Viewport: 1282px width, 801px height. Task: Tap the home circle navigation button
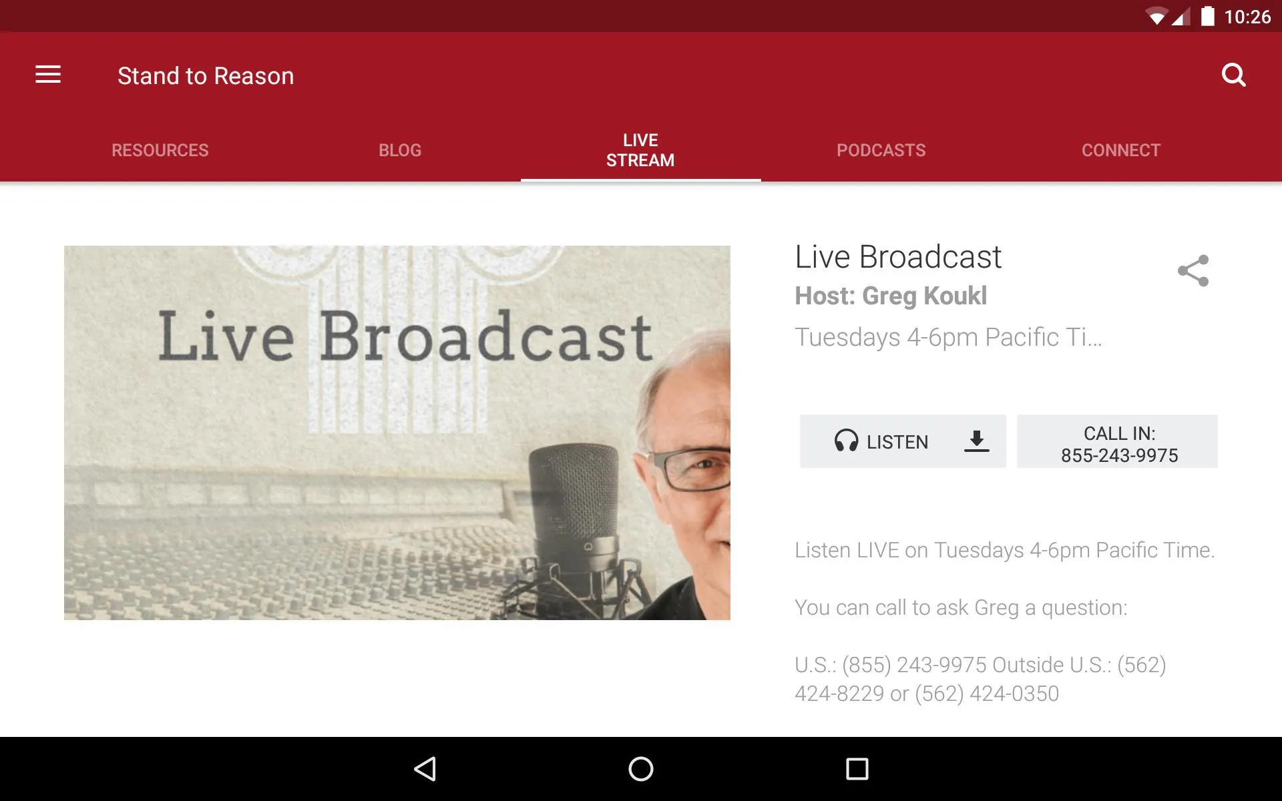pyautogui.click(x=640, y=768)
